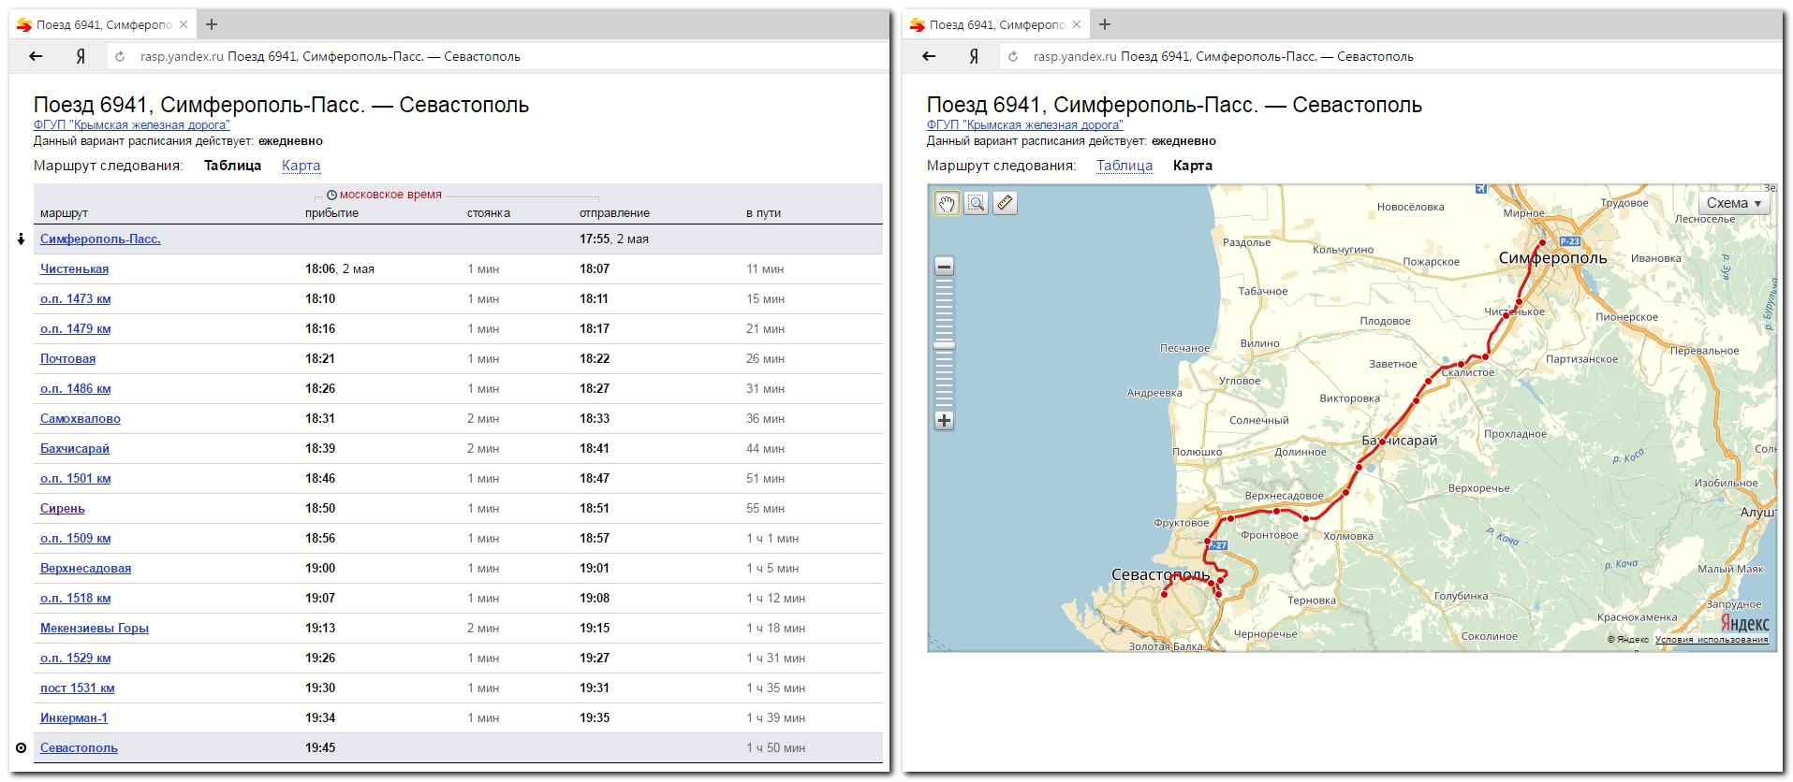Activate the magnifier zoom-area map tool
1793x782 pixels.
point(976,203)
